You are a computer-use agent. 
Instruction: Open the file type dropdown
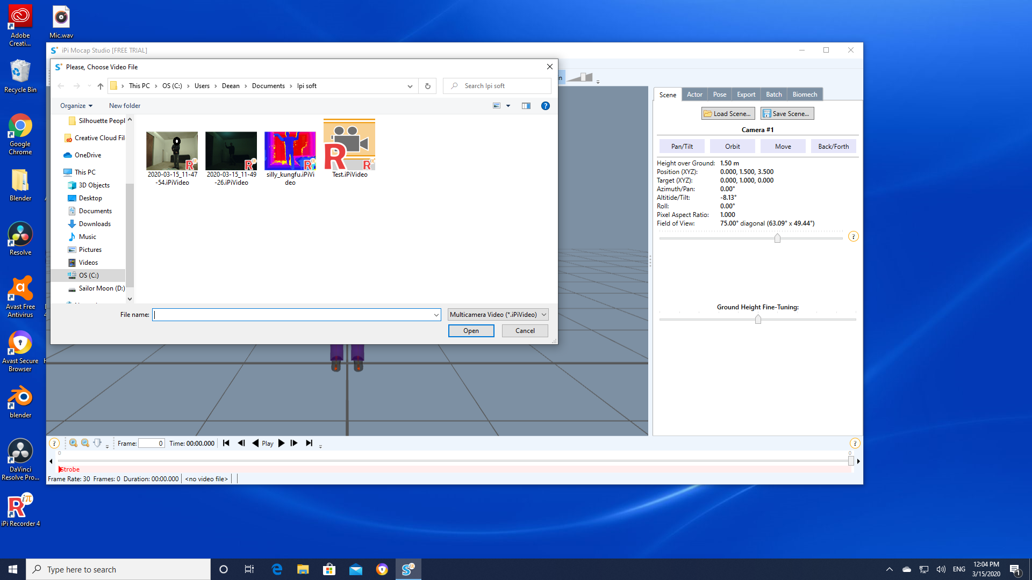[498, 315]
